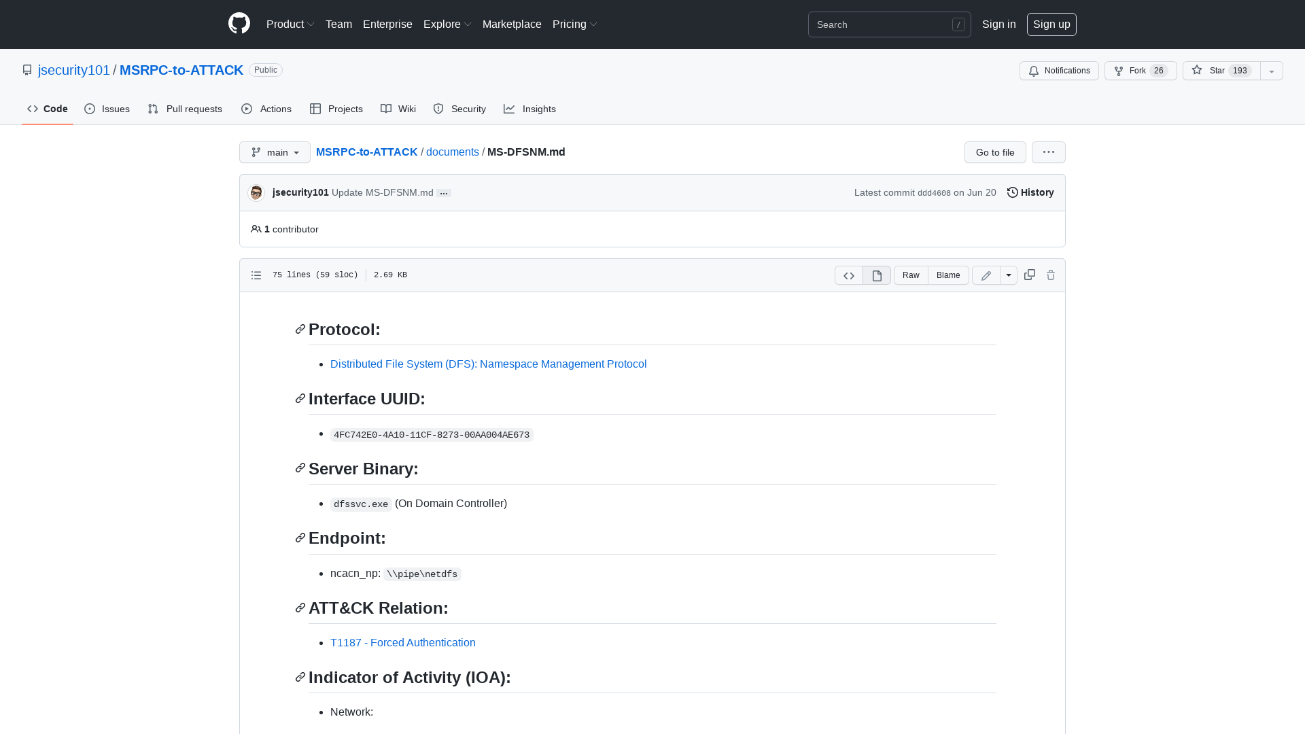Open the commit author jsecurity101 link
The width and height of the screenshot is (1305, 734).
point(300,192)
